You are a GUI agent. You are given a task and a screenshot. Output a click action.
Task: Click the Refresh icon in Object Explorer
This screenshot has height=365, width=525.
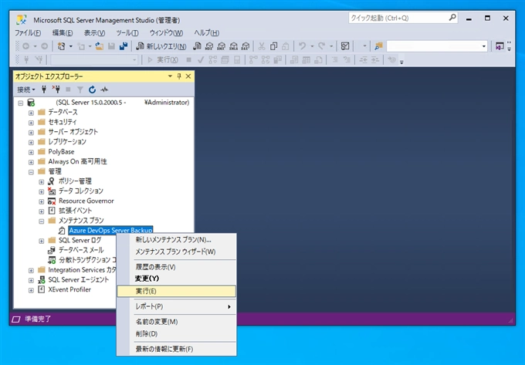click(92, 90)
